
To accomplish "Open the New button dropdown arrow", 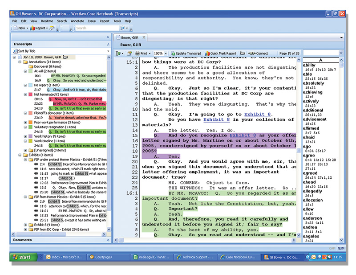I will pyautogui.click(x=27, y=28).
